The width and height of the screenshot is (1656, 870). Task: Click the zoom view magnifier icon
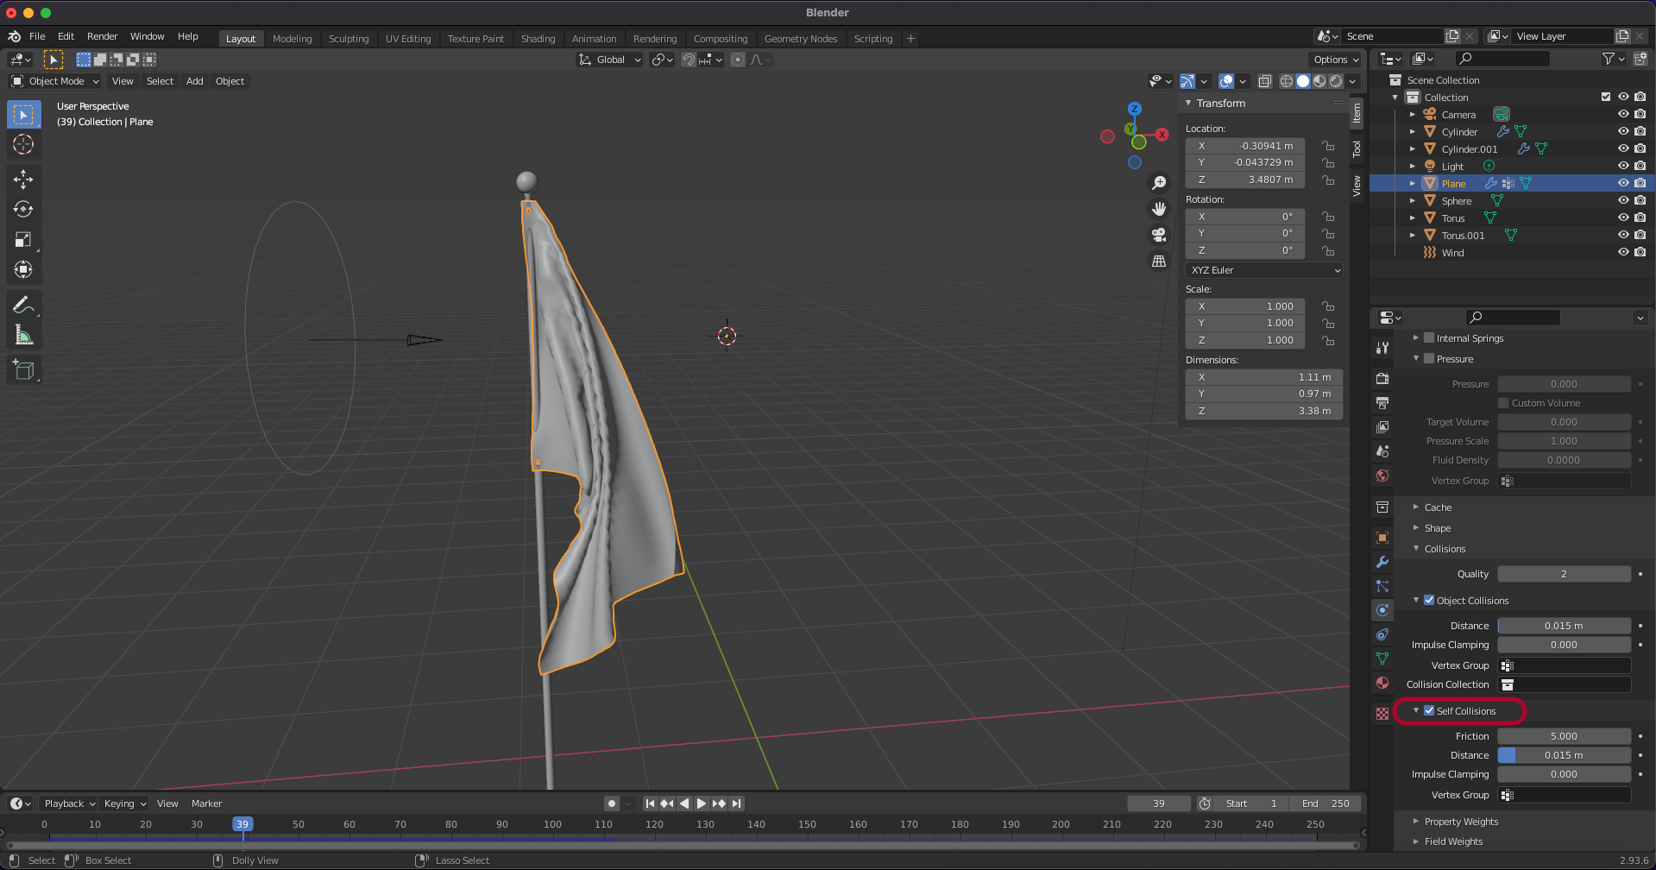pos(1159,183)
